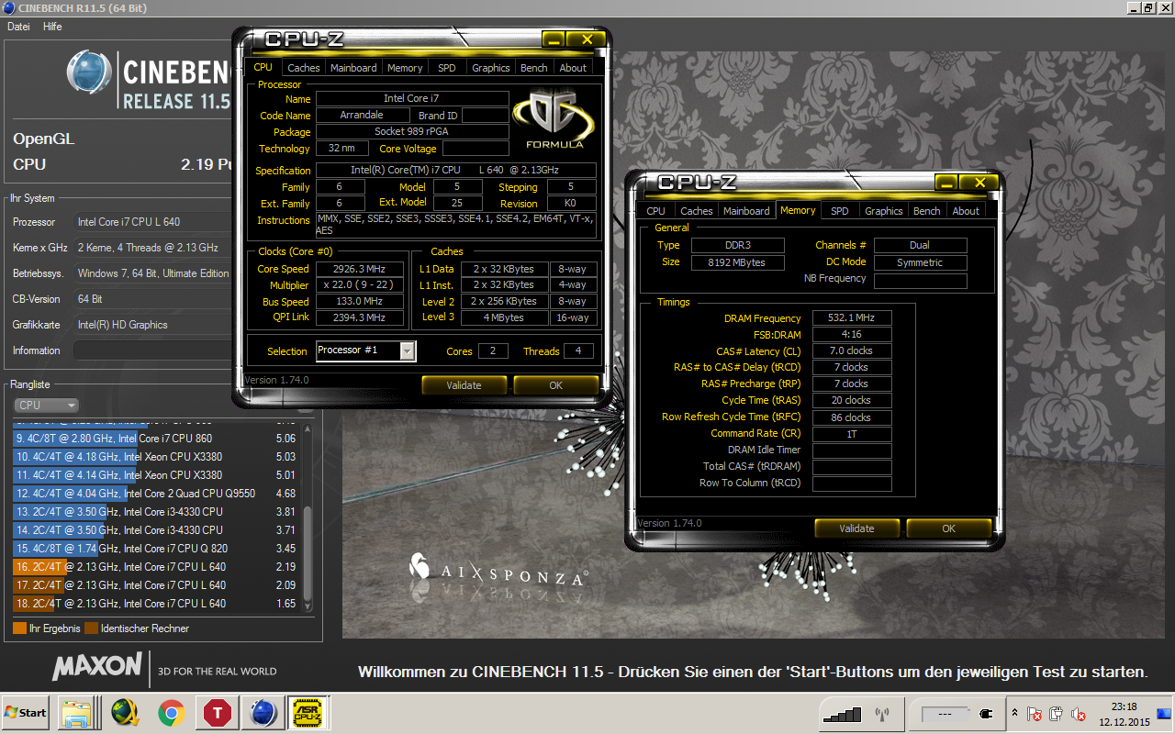The image size is (1175, 734).
Task: Click Validate in the CPU window
Action: [x=464, y=385]
